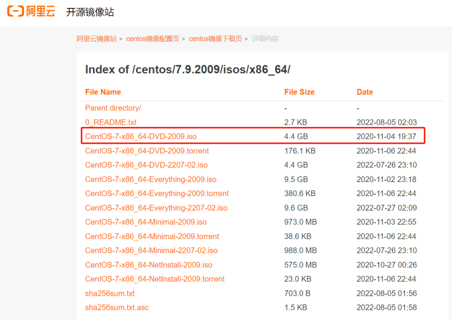Go to centos镜像配置页 breadcrumb
The width and height of the screenshot is (452, 320).
(153, 39)
